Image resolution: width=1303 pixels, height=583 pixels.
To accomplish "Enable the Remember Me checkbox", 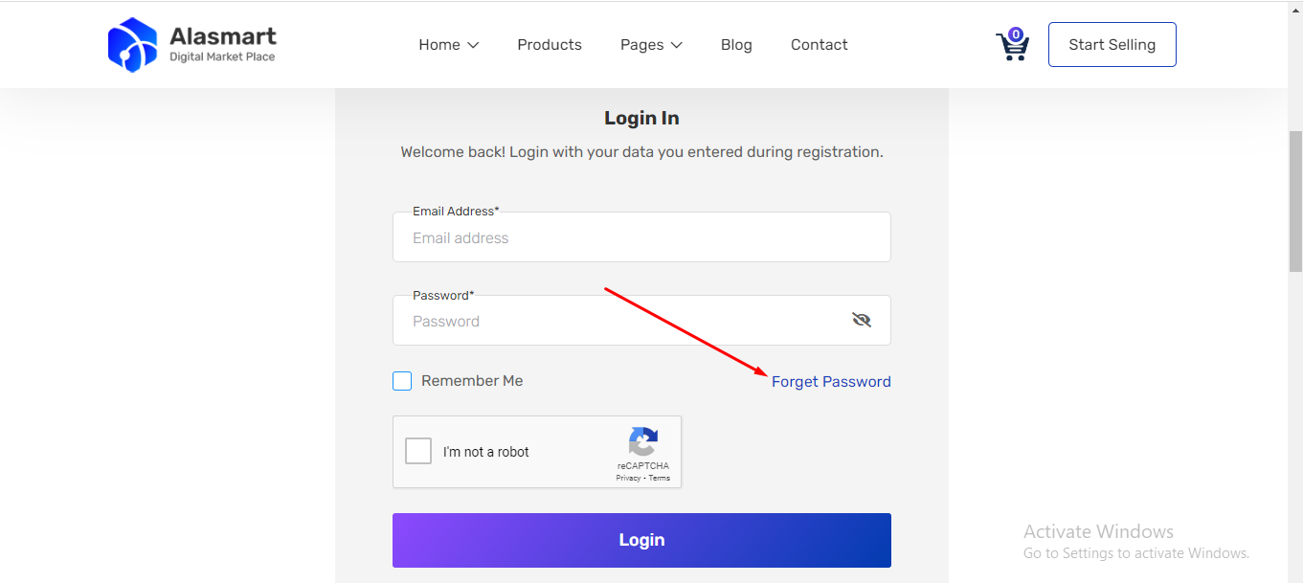I will tap(402, 381).
